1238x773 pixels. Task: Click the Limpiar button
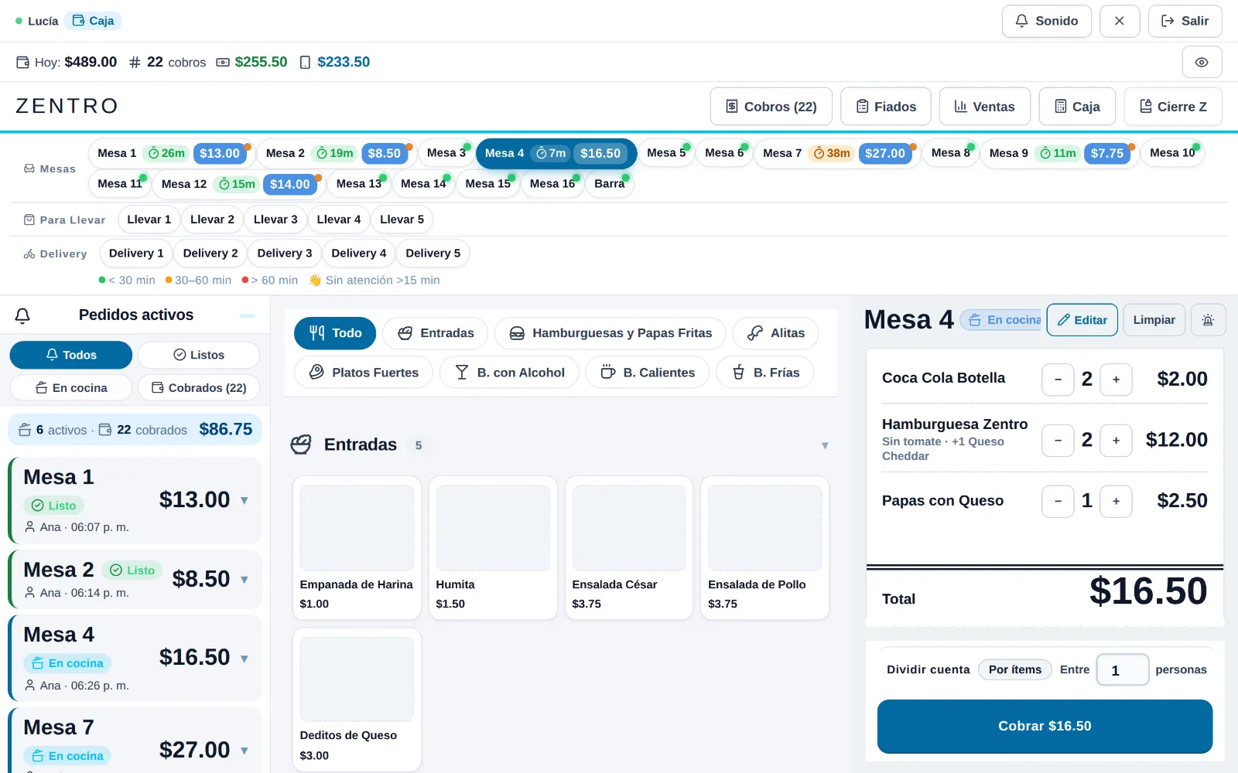click(x=1154, y=320)
